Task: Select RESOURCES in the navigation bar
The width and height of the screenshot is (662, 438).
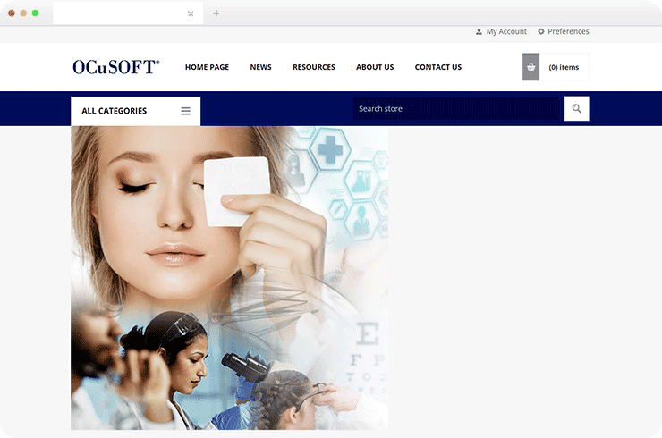Action: 314,67
